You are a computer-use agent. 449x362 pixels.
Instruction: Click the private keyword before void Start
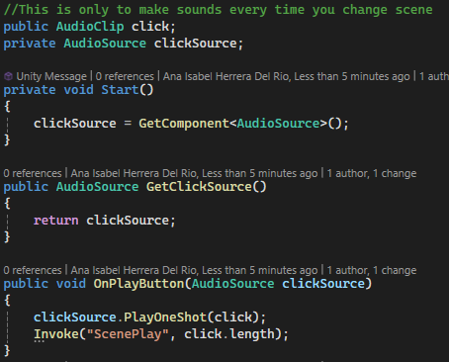coord(30,90)
